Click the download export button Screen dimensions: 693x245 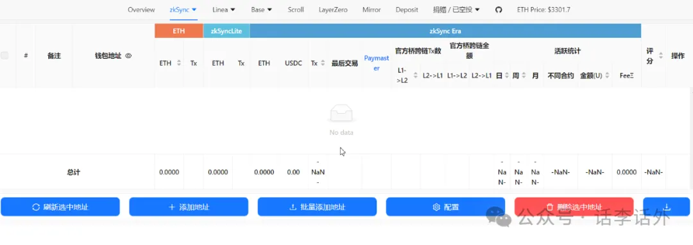click(667, 207)
